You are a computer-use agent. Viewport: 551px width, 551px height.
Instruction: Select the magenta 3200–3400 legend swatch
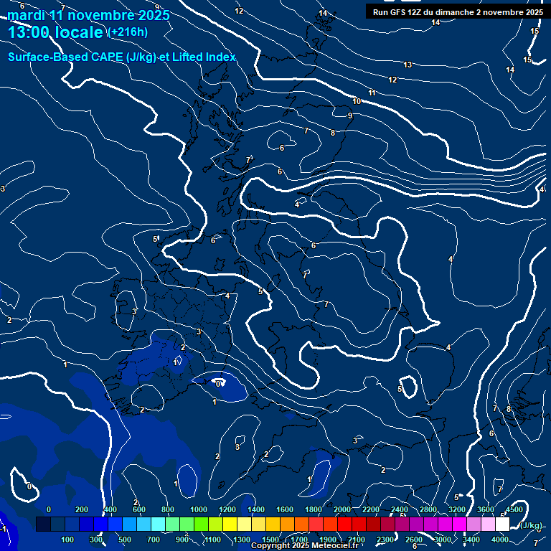(459, 524)
